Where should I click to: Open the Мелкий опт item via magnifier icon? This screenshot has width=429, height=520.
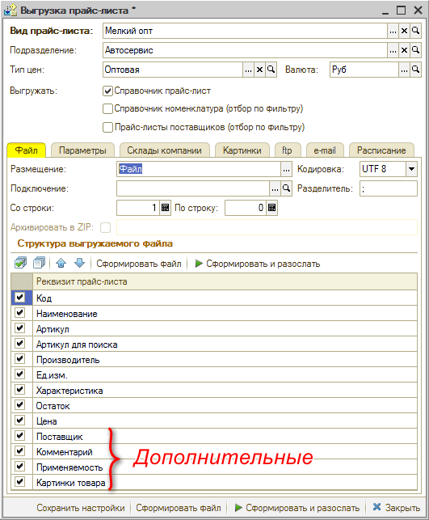[415, 32]
